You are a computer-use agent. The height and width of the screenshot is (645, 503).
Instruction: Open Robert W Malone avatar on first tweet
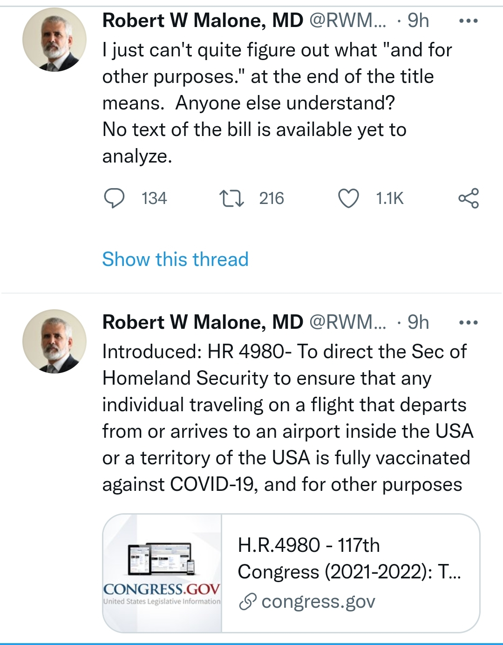(x=54, y=40)
